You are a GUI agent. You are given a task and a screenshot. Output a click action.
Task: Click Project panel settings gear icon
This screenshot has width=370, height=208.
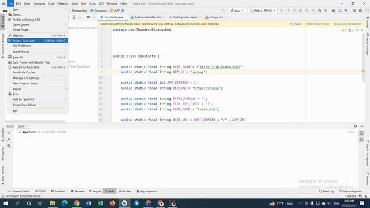click(88, 17)
